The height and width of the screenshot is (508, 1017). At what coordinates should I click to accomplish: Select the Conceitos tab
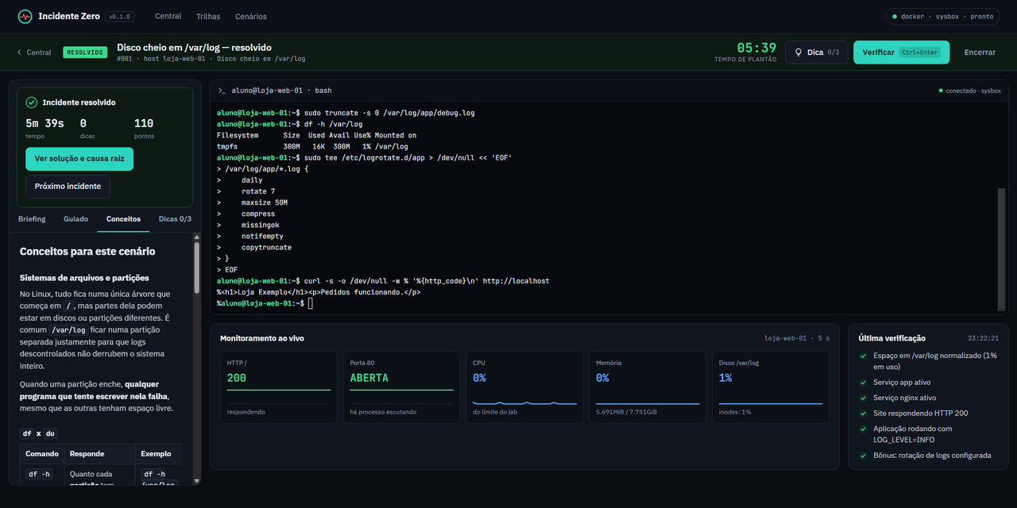click(x=123, y=219)
